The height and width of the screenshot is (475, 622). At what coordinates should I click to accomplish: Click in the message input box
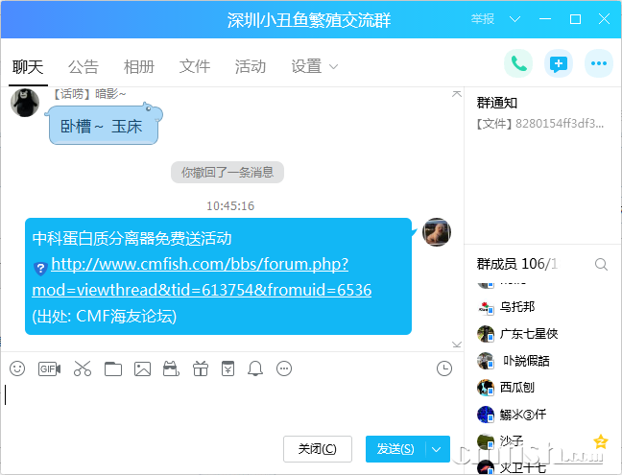click(x=232, y=407)
